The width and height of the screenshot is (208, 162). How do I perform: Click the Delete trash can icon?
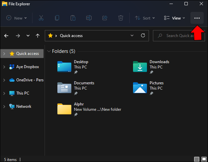coord(121,18)
